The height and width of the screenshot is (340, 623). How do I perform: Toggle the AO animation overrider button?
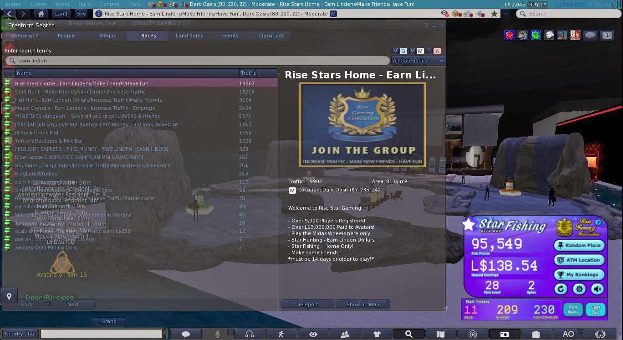pyautogui.click(x=568, y=334)
